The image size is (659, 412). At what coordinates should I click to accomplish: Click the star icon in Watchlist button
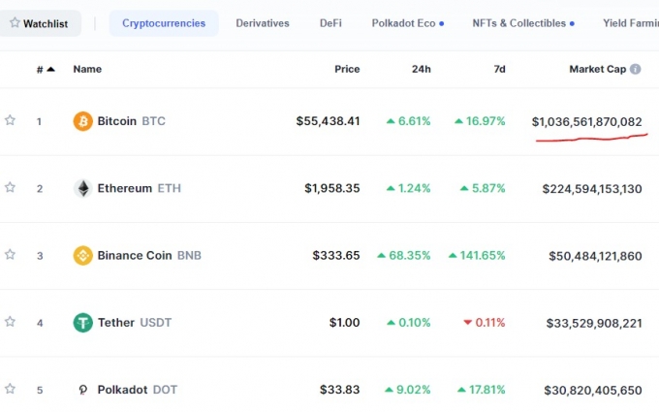pyautogui.click(x=15, y=22)
